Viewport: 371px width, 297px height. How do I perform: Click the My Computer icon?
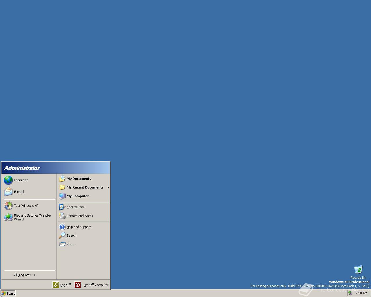coord(62,196)
